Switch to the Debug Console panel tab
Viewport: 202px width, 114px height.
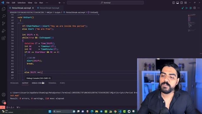[38, 83]
